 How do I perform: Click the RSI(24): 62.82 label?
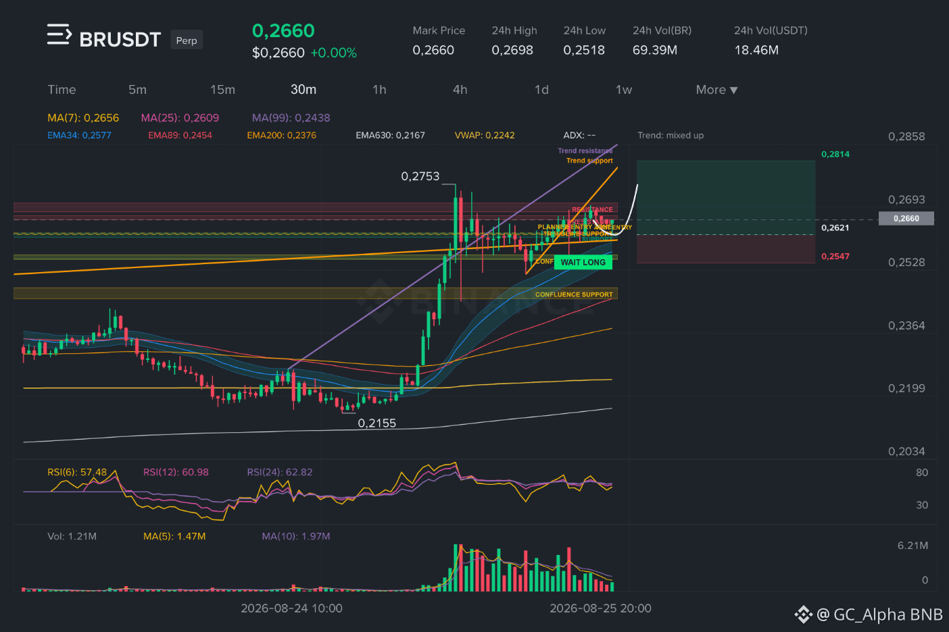point(280,472)
